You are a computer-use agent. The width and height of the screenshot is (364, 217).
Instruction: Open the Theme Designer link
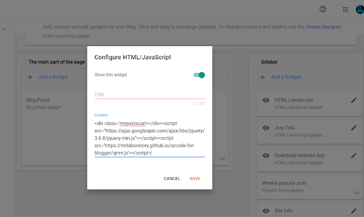click(324, 27)
